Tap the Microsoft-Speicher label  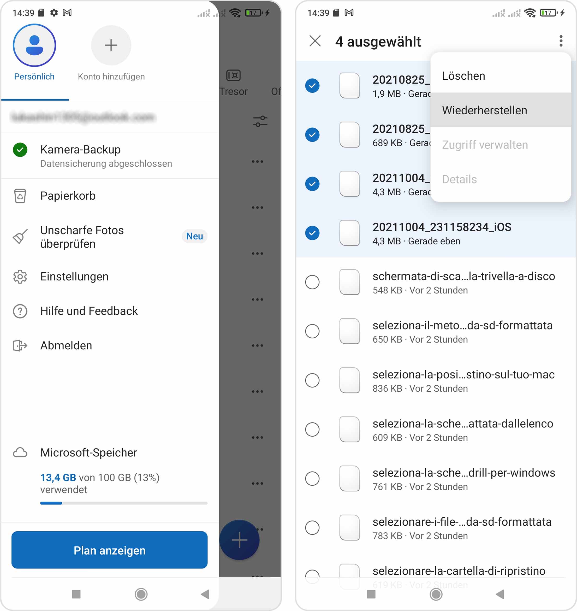[88, 453]
